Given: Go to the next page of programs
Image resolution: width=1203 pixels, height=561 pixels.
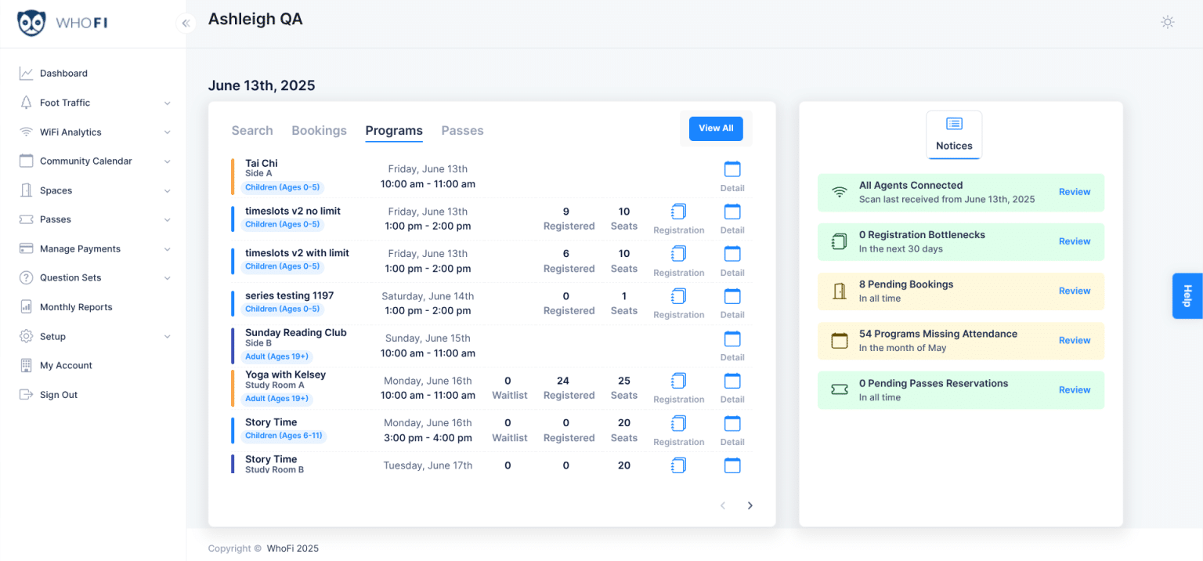Looking at the screenshot, I should pos(750,505).
